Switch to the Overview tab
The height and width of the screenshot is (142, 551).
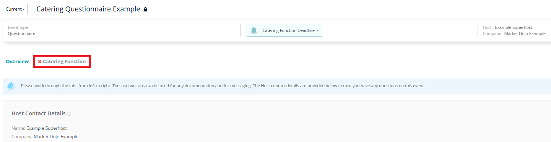point(17,61)
